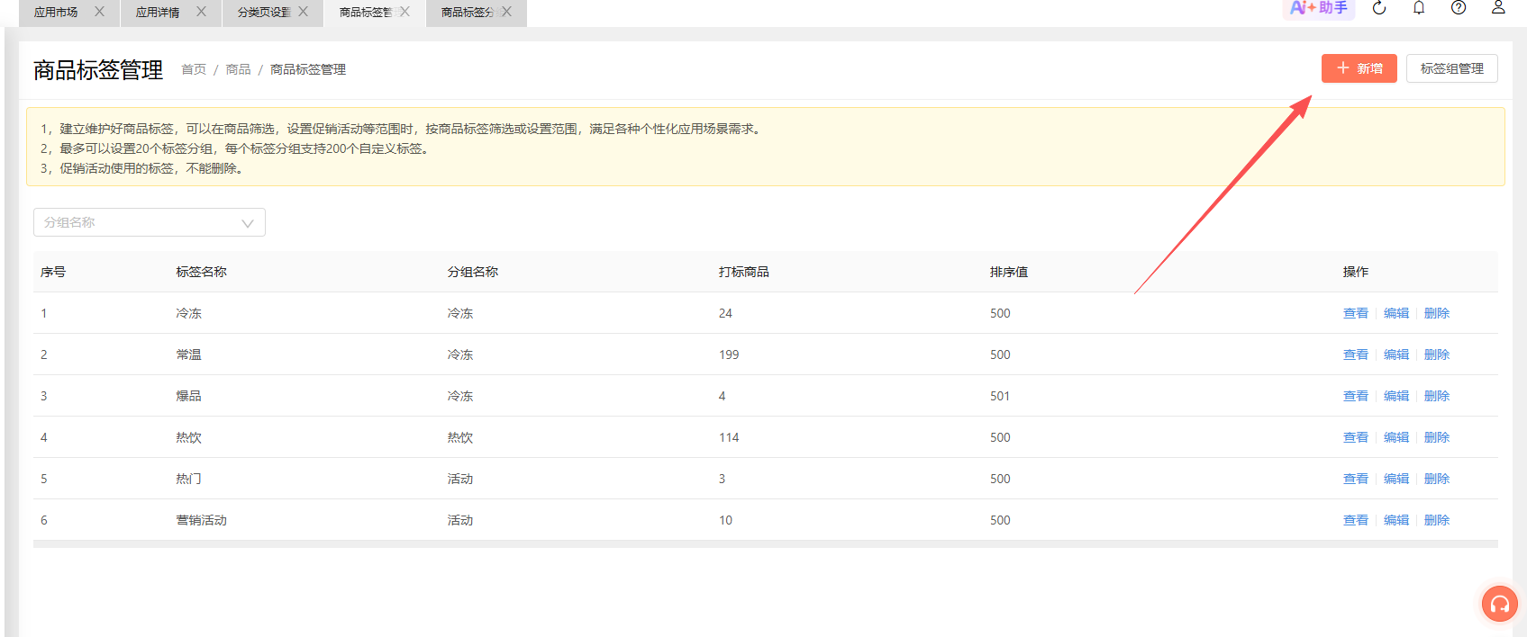Screen dimensions: 1527x637
Task: Click the 199 tagged products value
Action: [729, 354]
